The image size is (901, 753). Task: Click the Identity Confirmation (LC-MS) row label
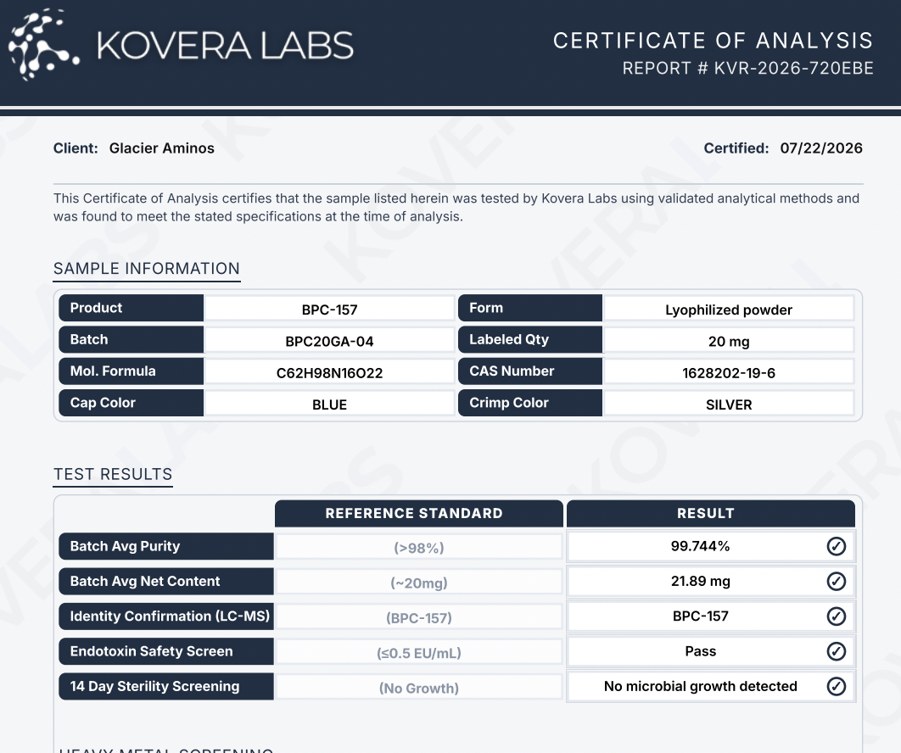166,616
